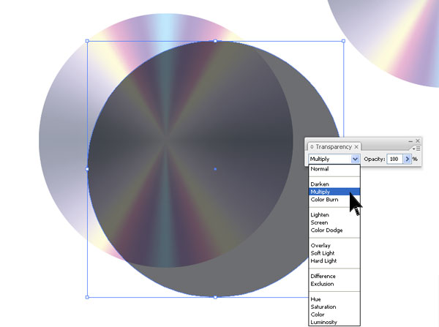Click the Opacity value field
439x327 pixels.
394,159
